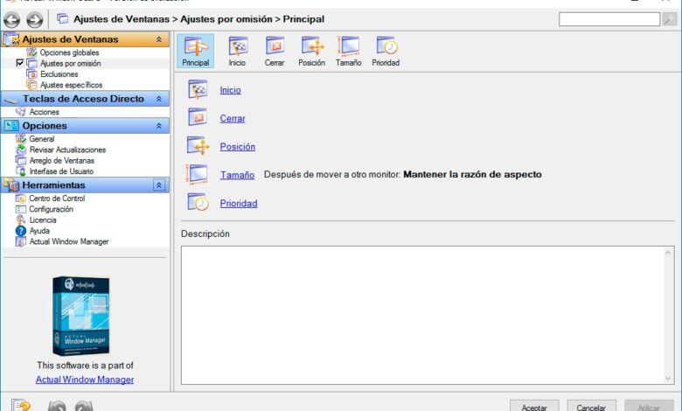Open Ayuda under Herramientas
This screenshot has height=411, width=682.
click(39, 231)
